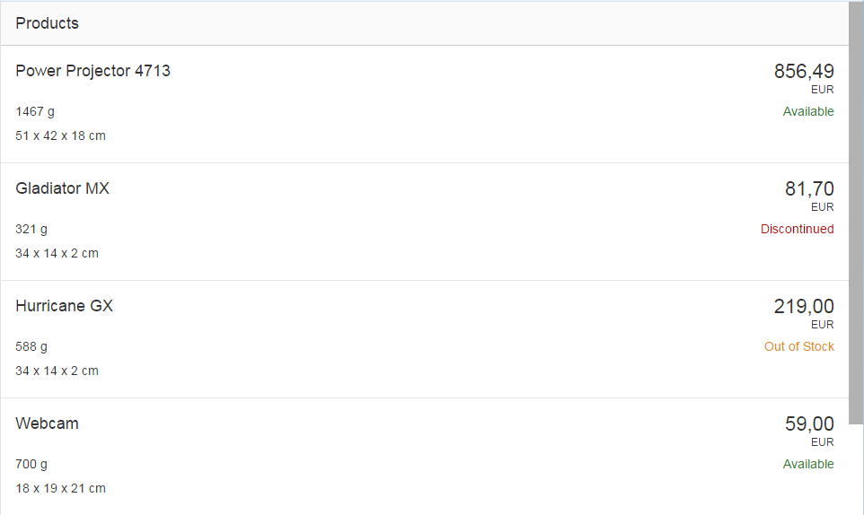Click the 588 g weight text
Screen dimensions: 864x515
coord(31,346)
